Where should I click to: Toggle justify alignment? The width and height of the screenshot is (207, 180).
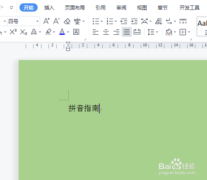(x=127, y=32)
